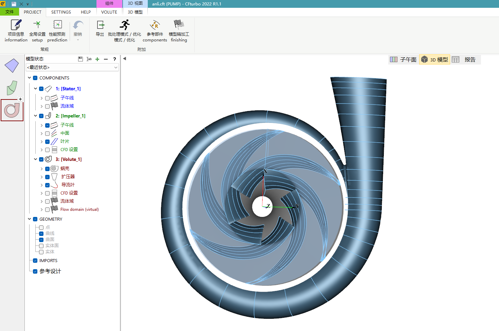
Task: Open the SETTINGS ribbon tab
Action: click(x=61, y=12)
